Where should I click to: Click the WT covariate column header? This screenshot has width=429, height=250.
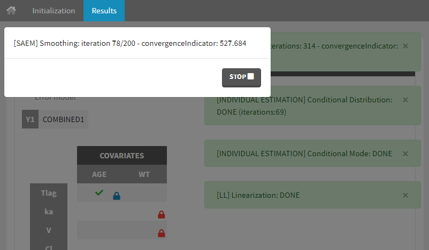[x=144, y=174]
